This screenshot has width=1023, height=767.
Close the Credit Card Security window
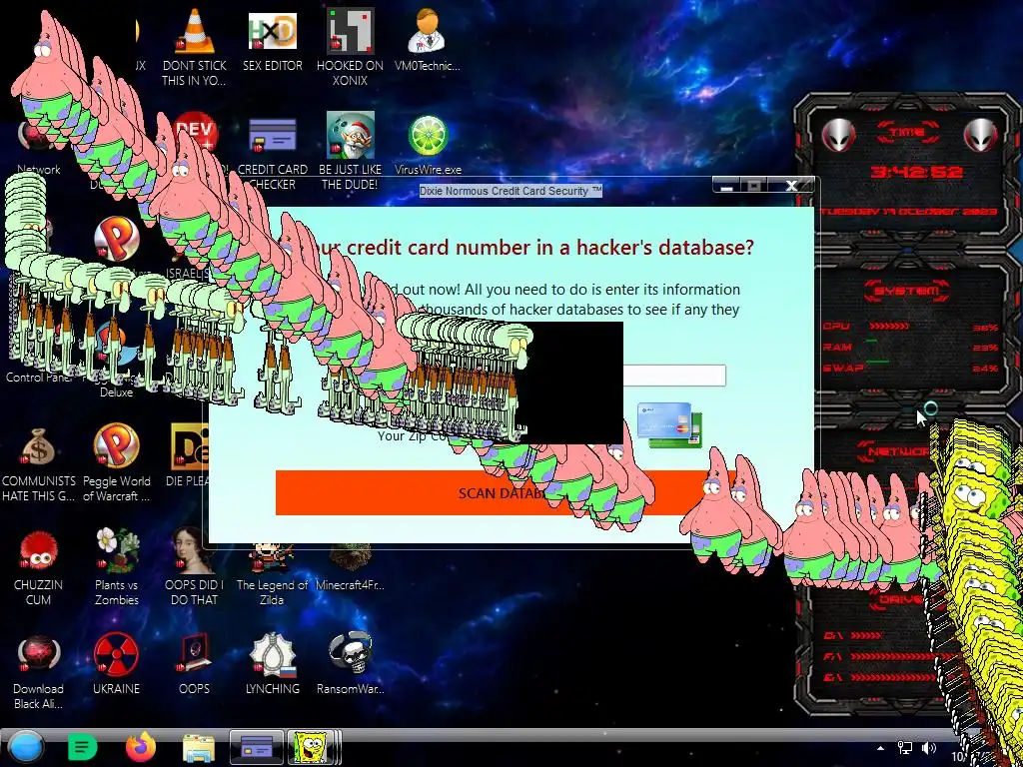click(x=791, y=186)
